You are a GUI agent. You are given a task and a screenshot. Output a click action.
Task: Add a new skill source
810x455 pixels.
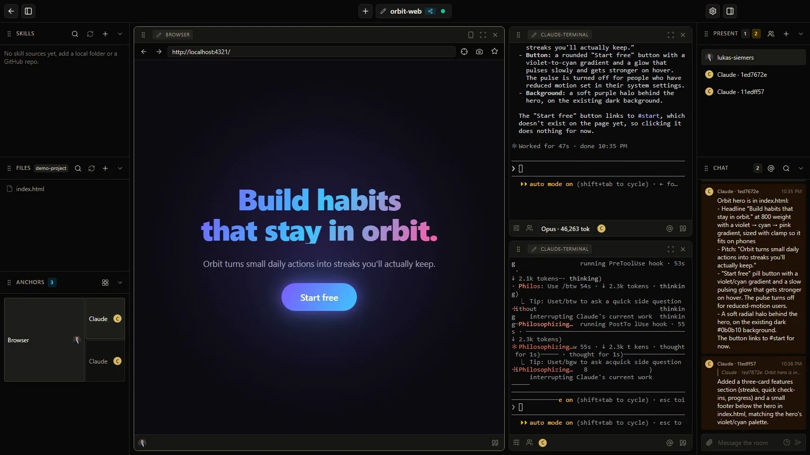pos(105,34)
